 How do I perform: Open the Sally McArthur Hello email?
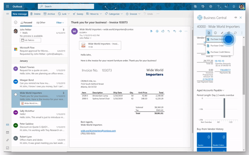click(x=39, y=114)
